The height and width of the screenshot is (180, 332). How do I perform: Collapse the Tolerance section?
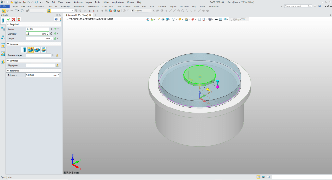coord(8,71)
